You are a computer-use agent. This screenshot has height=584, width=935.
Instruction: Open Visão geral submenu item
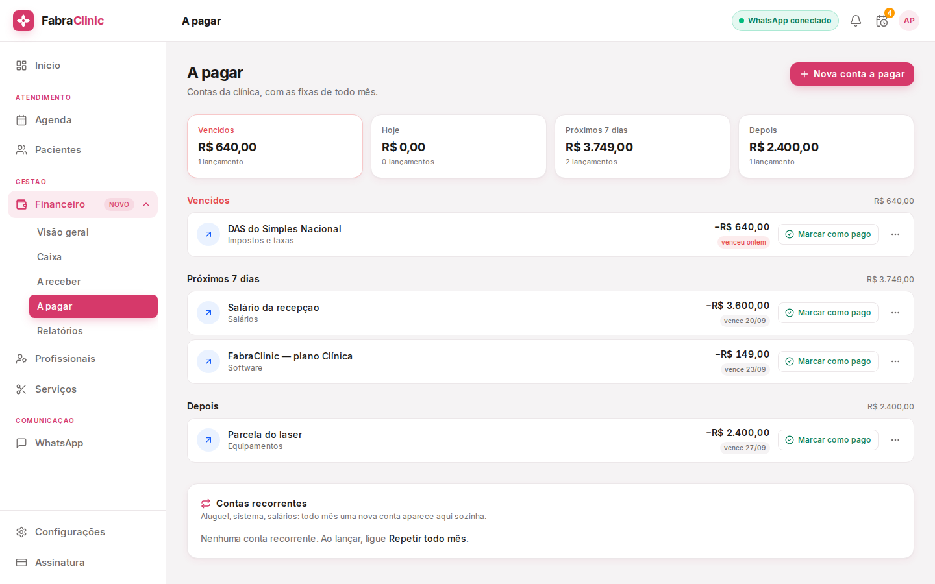(93, 232)
